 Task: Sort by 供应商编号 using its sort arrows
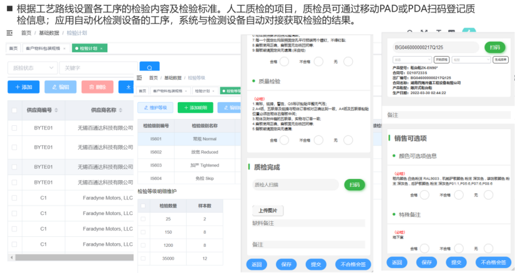(x=57, y=111)
